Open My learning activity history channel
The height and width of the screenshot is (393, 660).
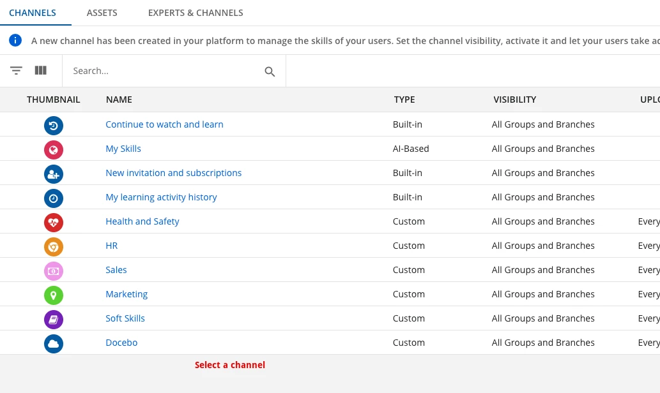pyautogui.click(x=161, y=197)
